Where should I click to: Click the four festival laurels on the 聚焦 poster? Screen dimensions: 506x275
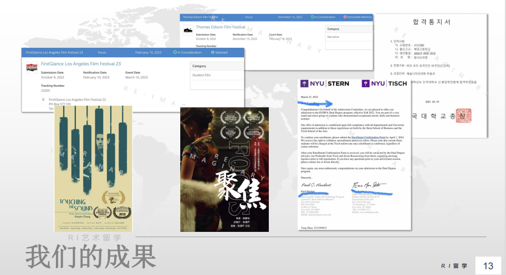(242, 125)
